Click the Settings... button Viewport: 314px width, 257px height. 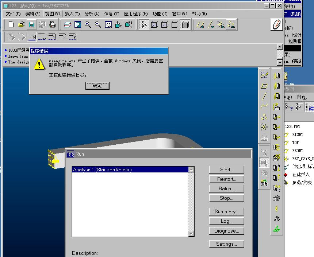[x=226, y=244]
